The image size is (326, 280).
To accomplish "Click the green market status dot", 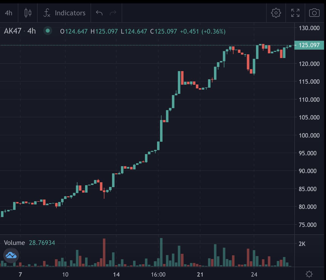I will (48, 31).
